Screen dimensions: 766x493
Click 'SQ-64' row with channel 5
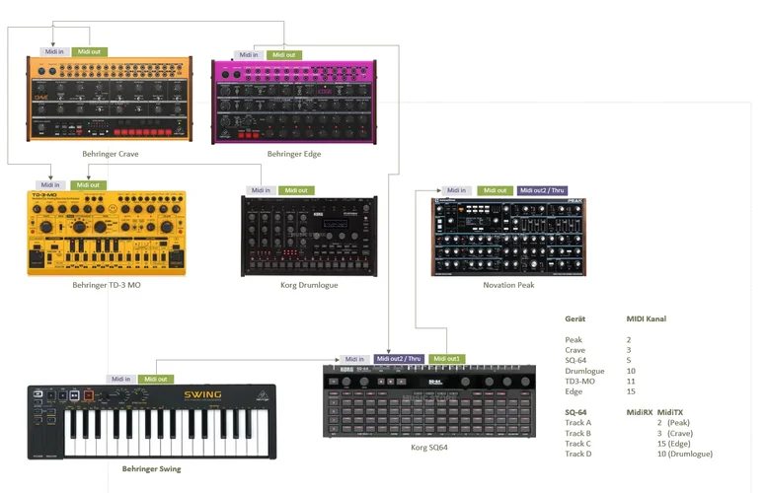tap(598, 360)
